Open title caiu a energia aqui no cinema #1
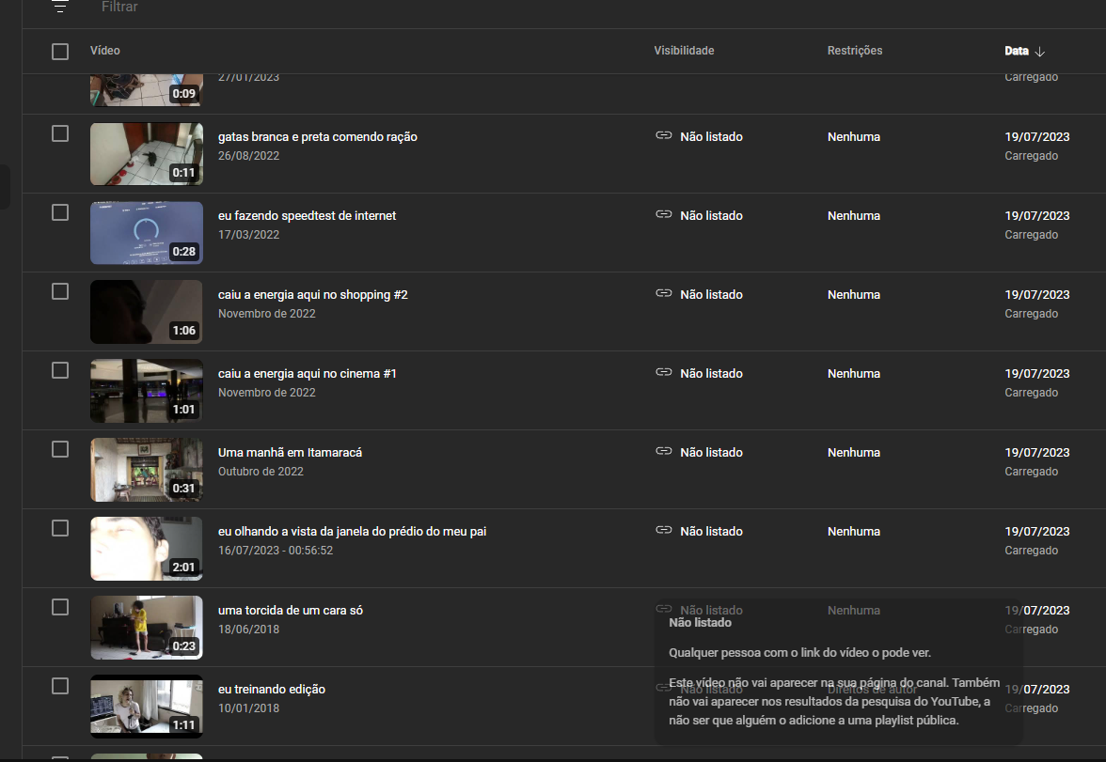 tap(307, 374)
